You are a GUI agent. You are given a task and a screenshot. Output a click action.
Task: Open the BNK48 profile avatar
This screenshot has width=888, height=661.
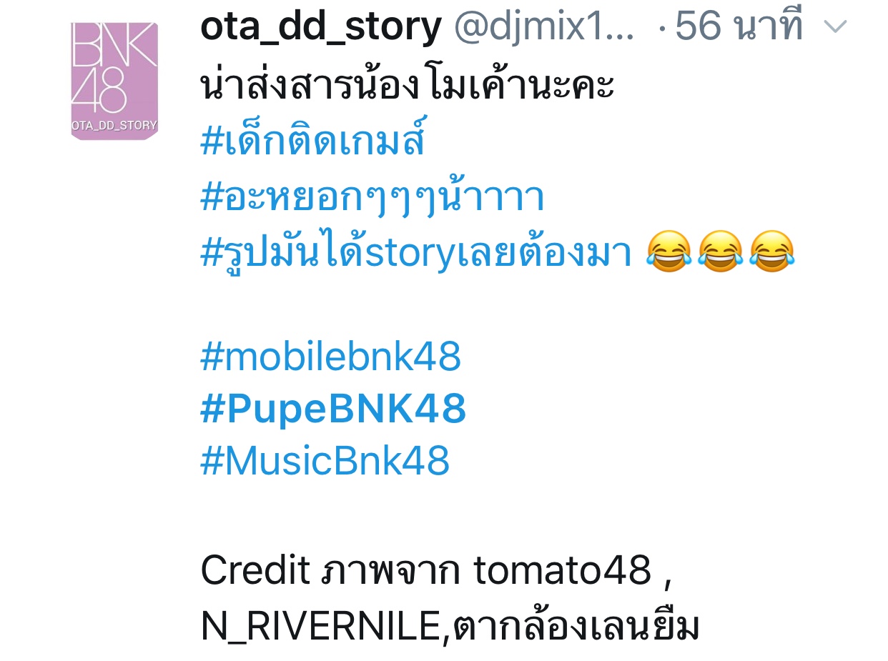tap(114, 81)
